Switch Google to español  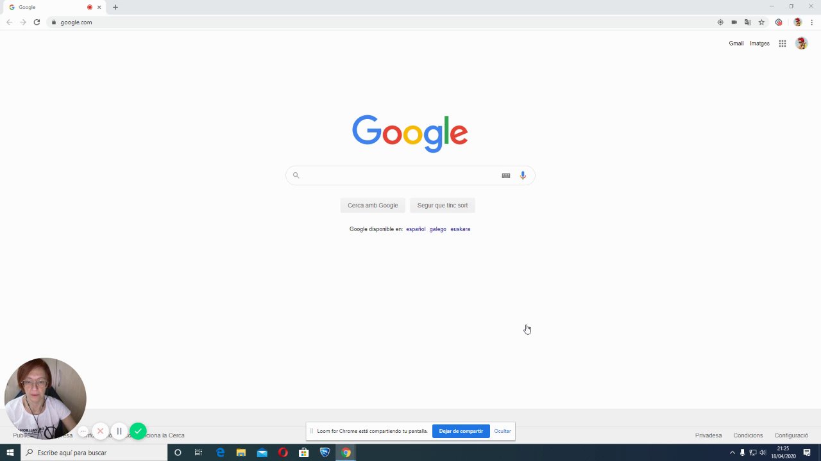[416, 229]
